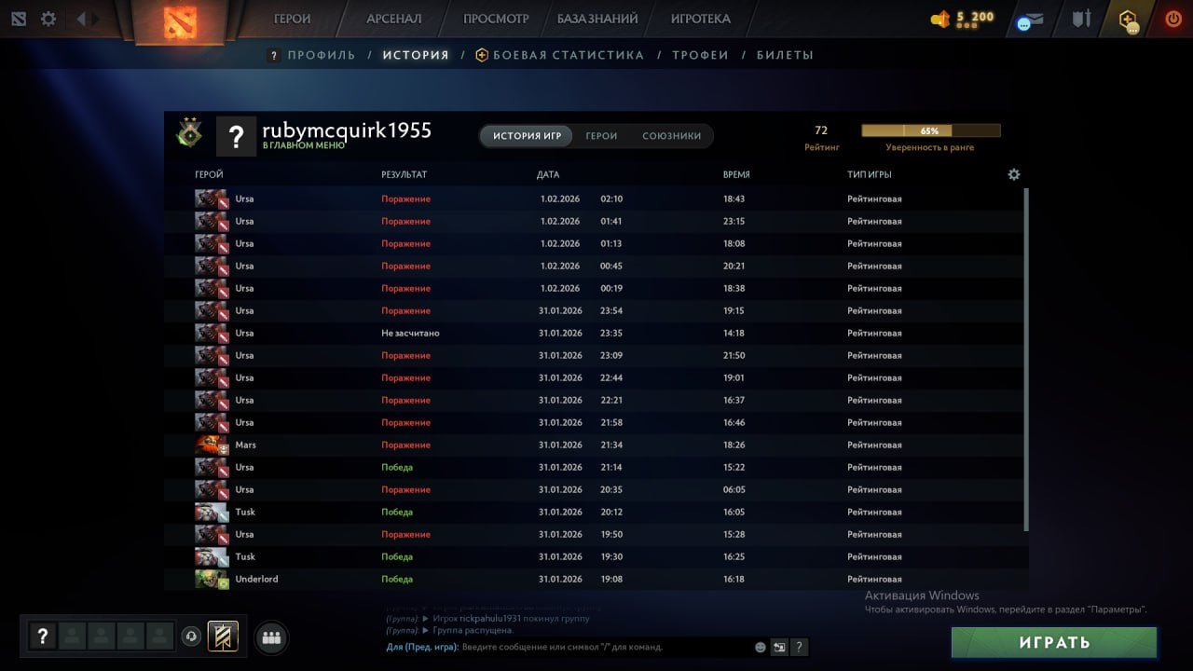Switch to the Союзники tab
The image size is (1193, 671).
tap(671, 136)
